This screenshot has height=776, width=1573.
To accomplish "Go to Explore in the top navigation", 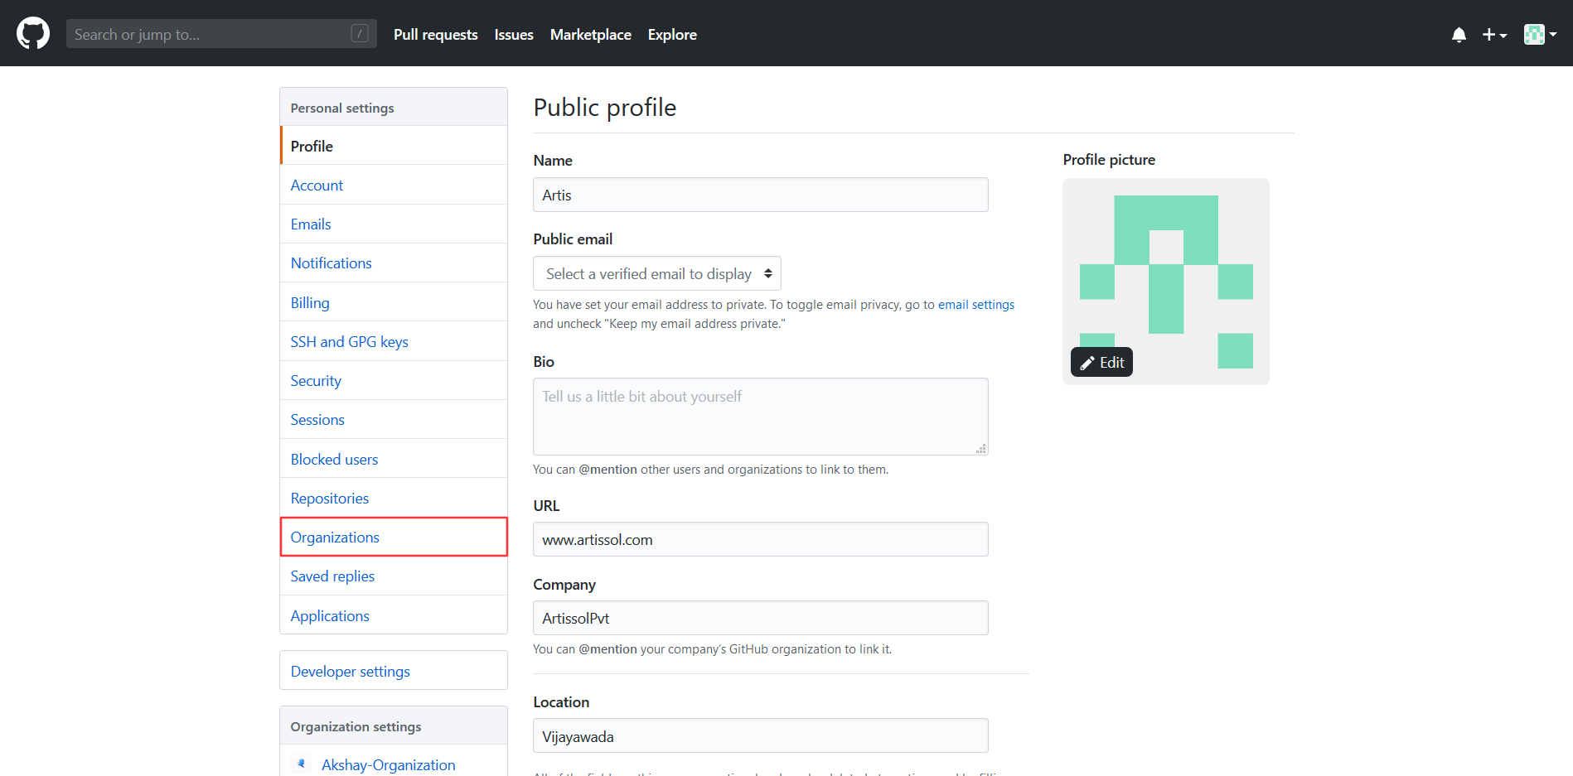I will 672,35.
